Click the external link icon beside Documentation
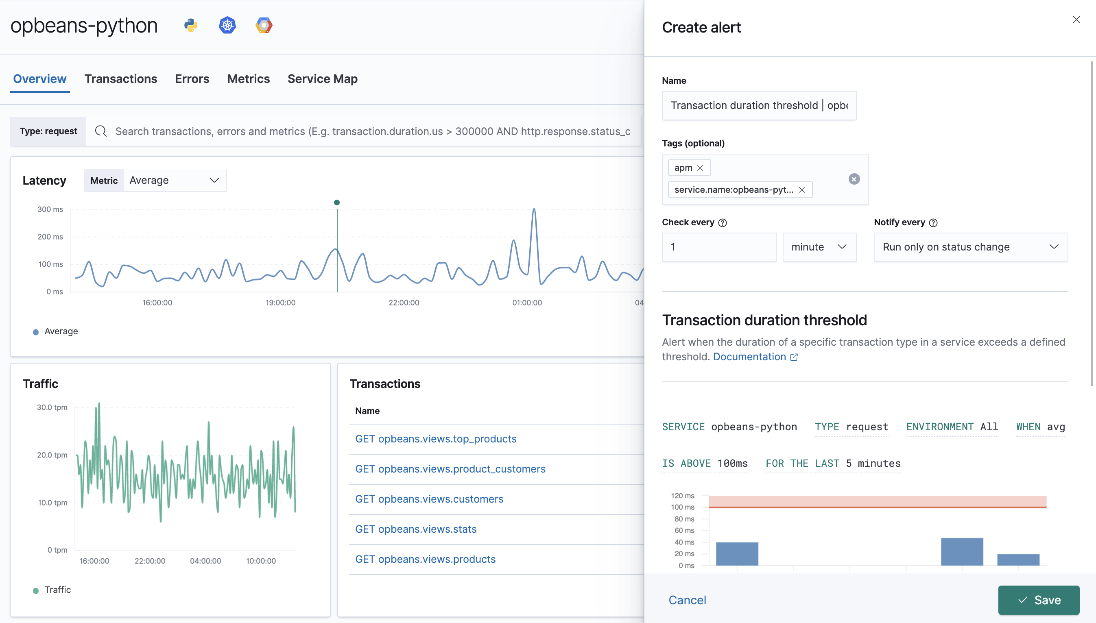The height and width of the screenshot is (623, 1096). [794, 357]
